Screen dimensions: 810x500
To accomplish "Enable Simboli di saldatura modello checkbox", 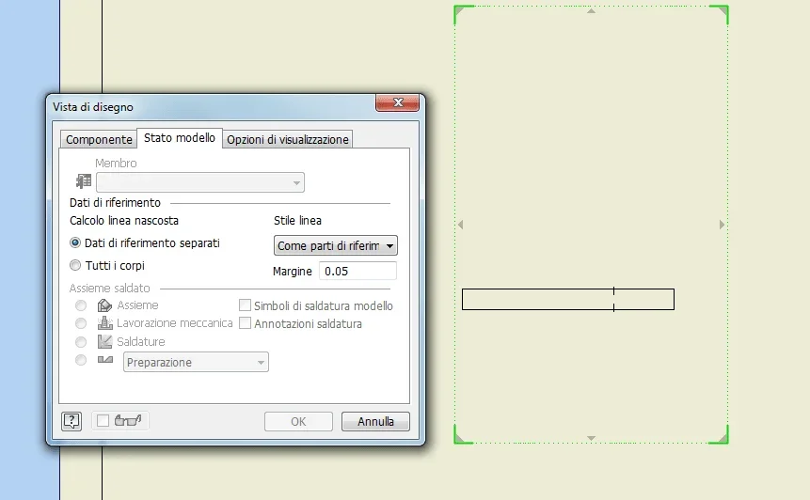I will pos(245,305).
